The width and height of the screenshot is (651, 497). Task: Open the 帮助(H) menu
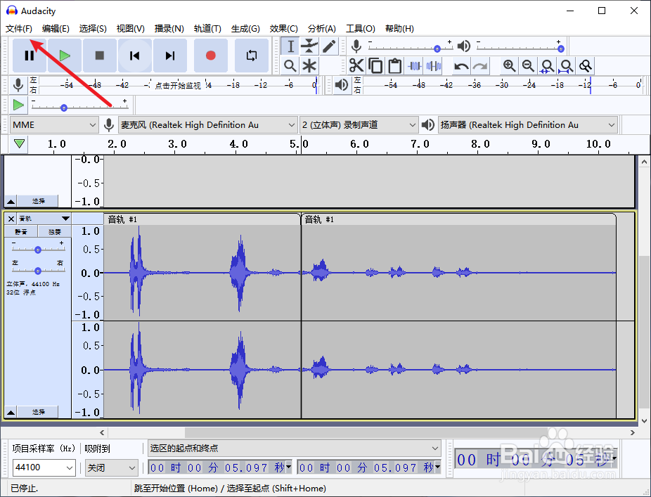click(399, 29)
